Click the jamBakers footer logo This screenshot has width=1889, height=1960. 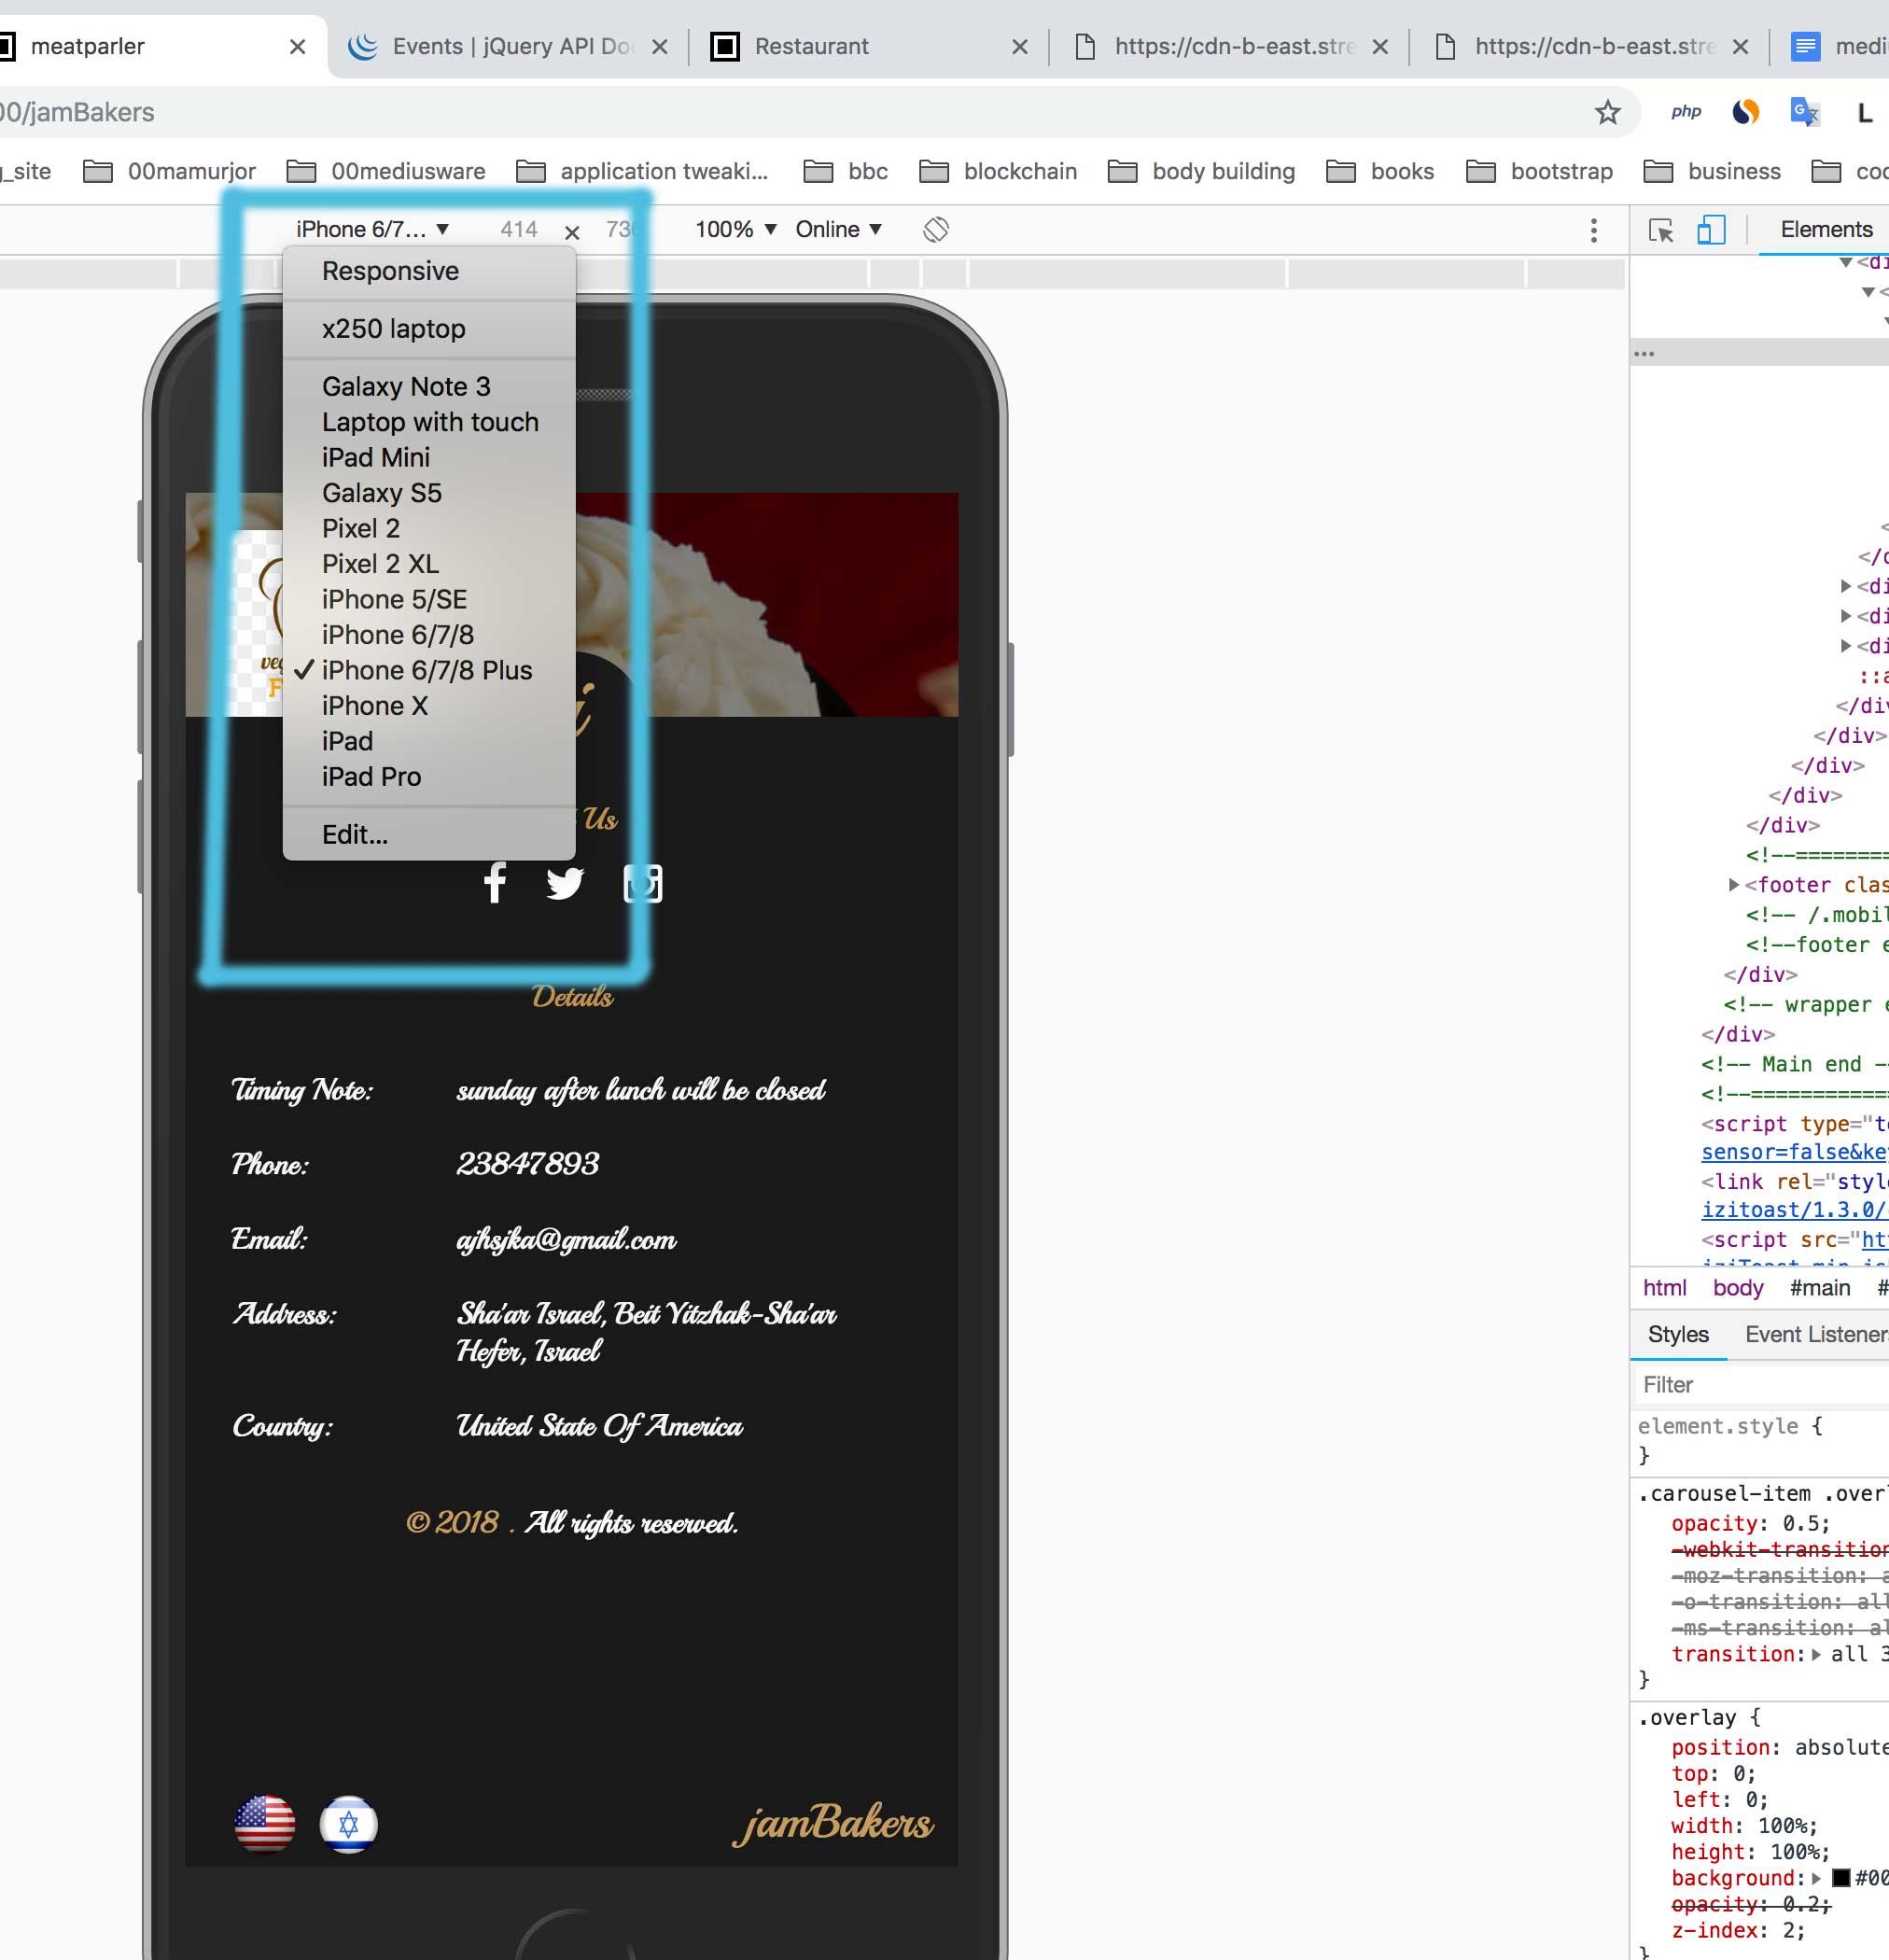coord(833,1823)
